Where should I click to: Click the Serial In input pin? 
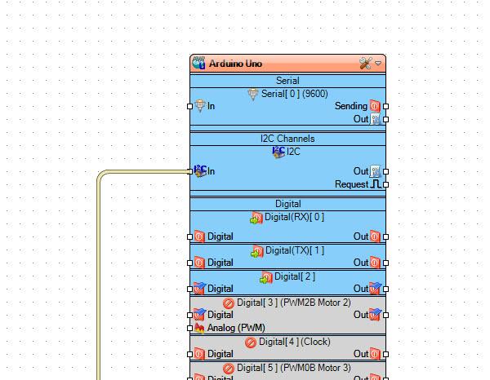tap(189, 106)
